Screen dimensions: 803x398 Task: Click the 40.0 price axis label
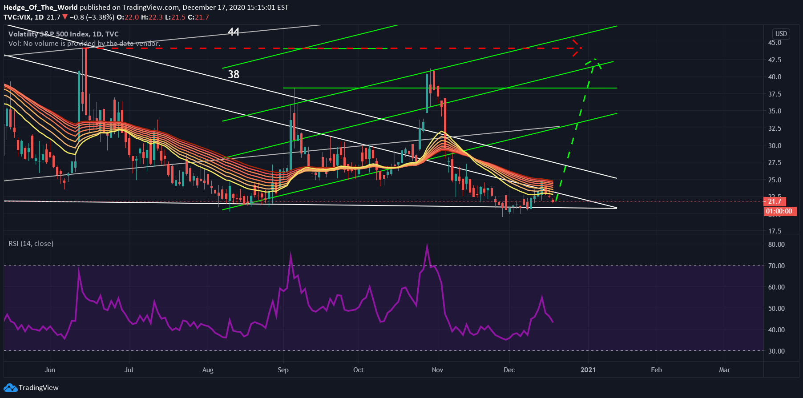point(775,77)
